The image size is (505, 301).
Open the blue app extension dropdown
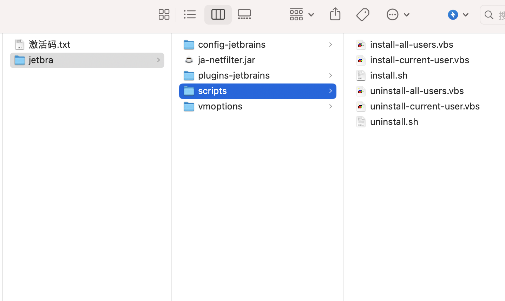coord(458,15)
